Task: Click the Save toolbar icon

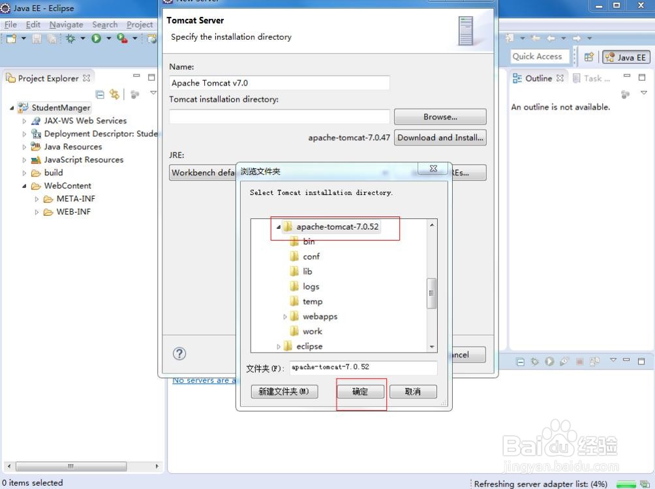Action: click(37, 38)
